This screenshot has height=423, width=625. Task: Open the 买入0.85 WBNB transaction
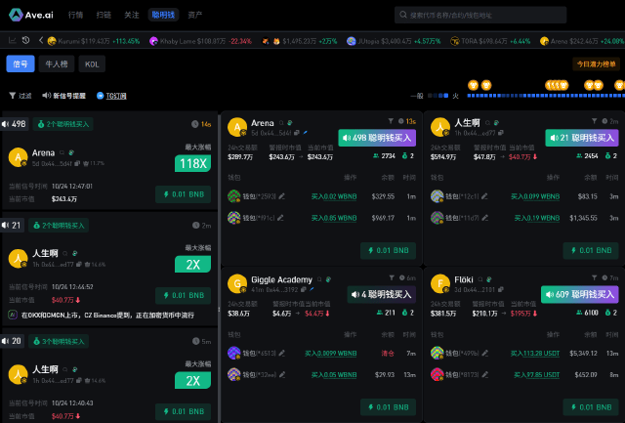click(x=334, y=218)
